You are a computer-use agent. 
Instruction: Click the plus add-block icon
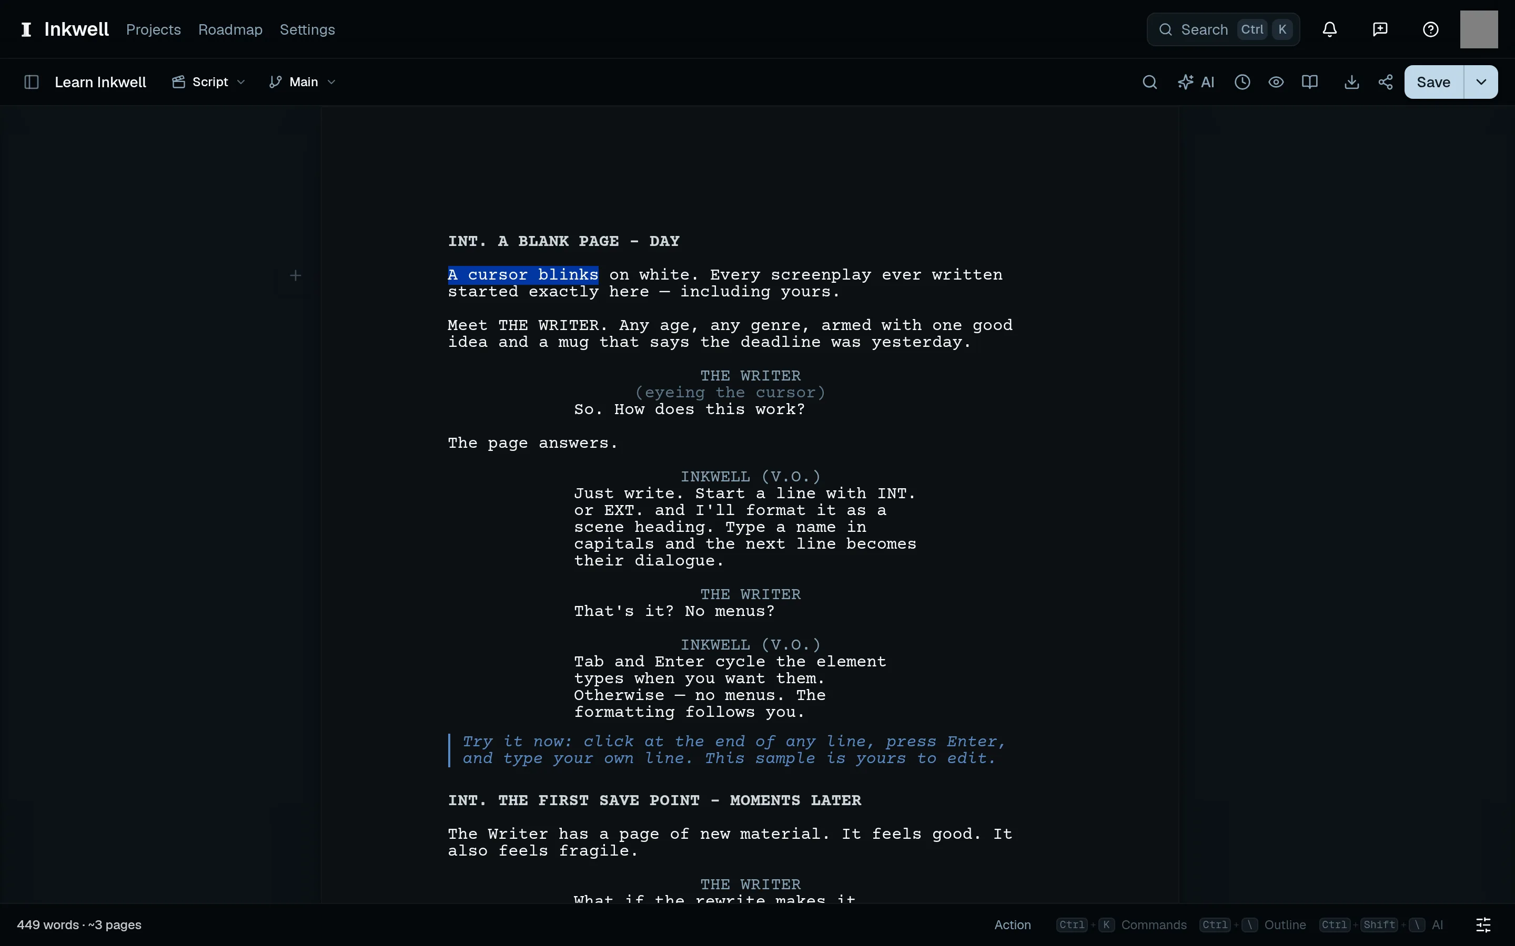point(296,275)
